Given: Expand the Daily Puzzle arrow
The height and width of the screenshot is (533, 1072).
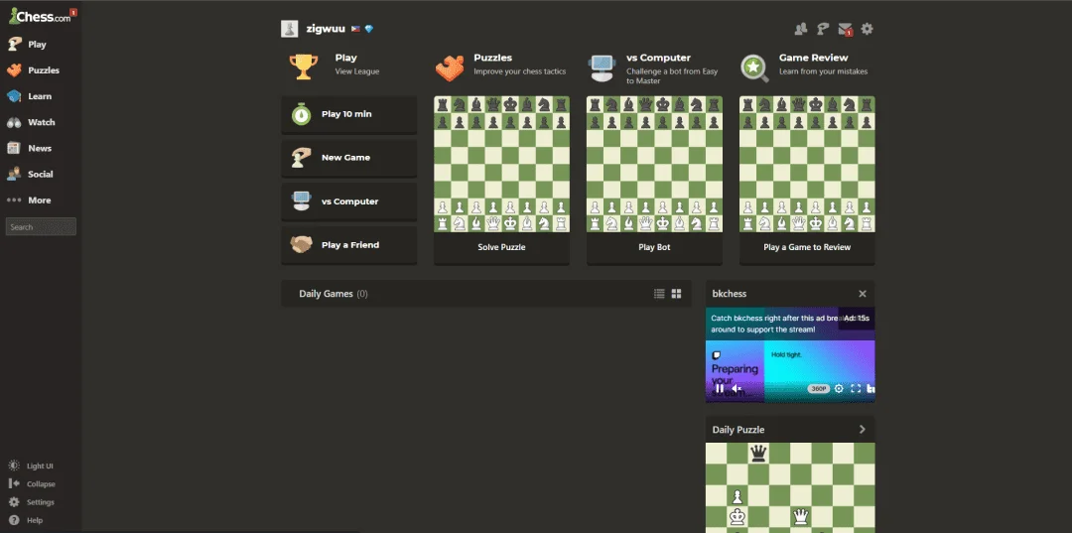Looking at the screenshot, I should click(x=863, y=430).
